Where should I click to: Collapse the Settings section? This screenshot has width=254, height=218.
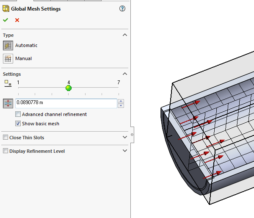pos(125,74)
